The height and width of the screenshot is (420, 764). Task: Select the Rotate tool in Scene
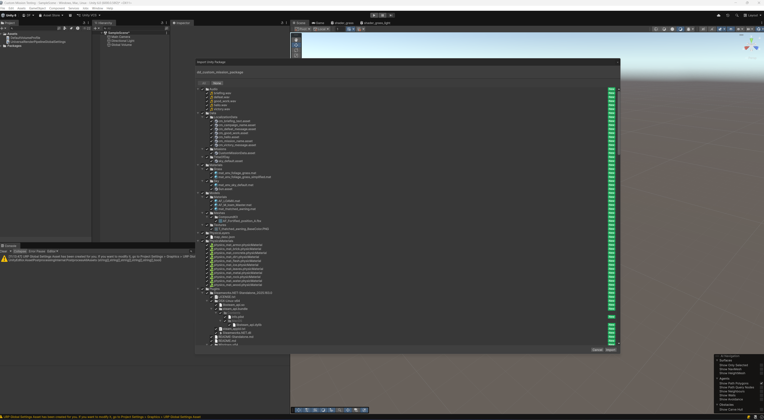pos(296,50)
